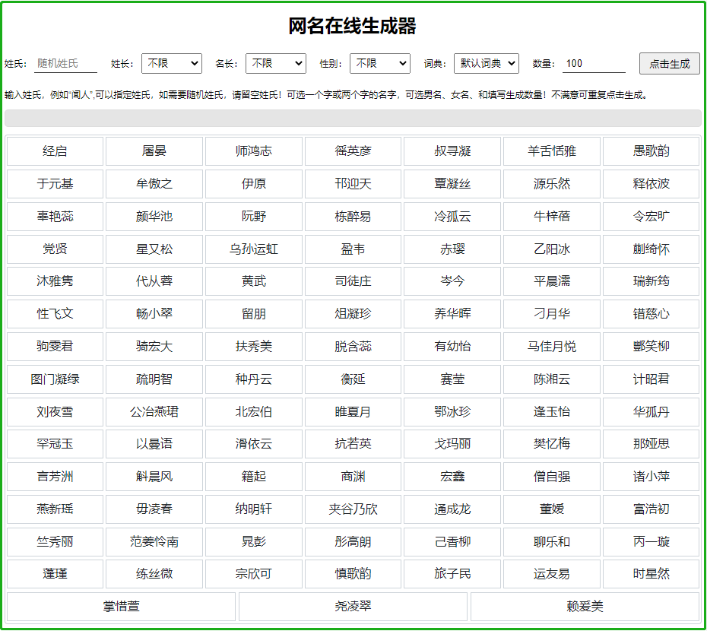Select the name 师鸿志

pos(254,151)
